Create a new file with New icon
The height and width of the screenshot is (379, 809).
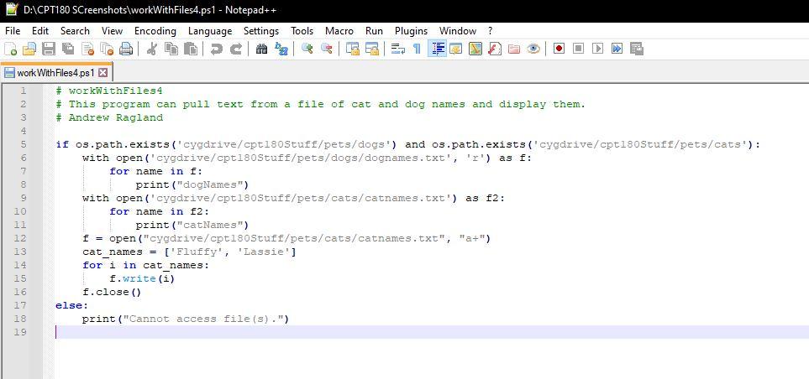10,49
